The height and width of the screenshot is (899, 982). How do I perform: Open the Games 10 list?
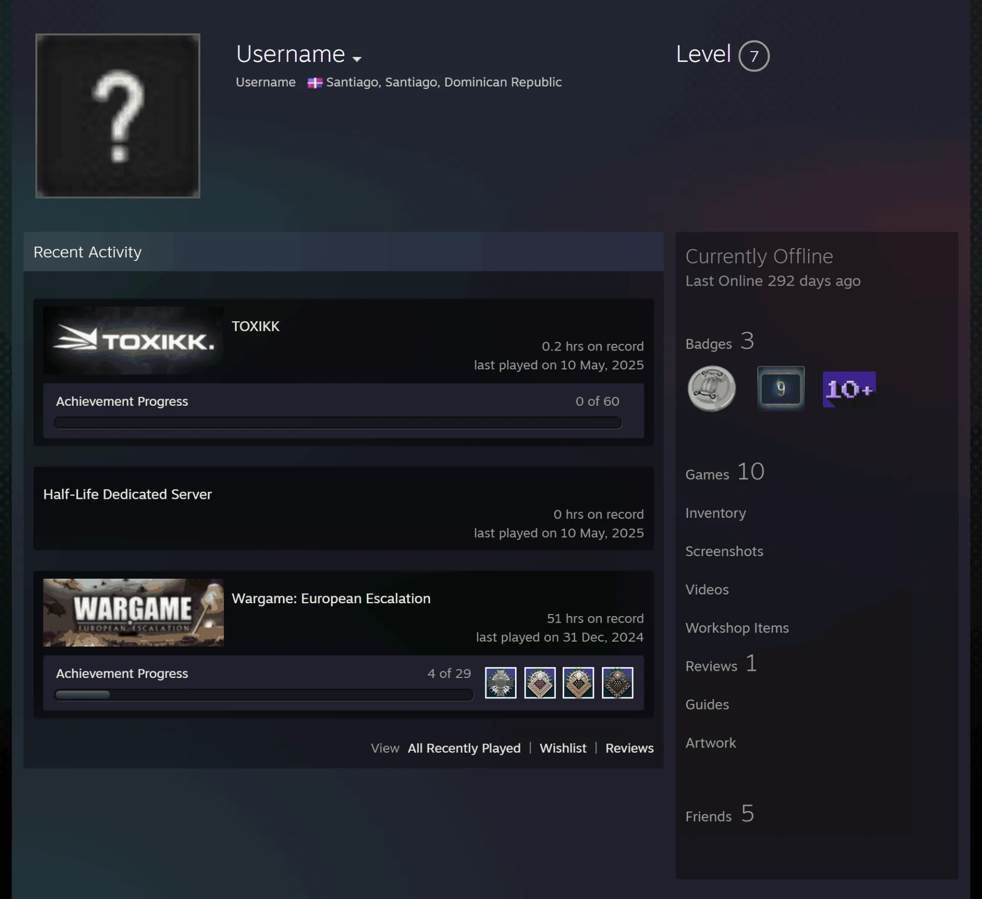click(725, 472)
